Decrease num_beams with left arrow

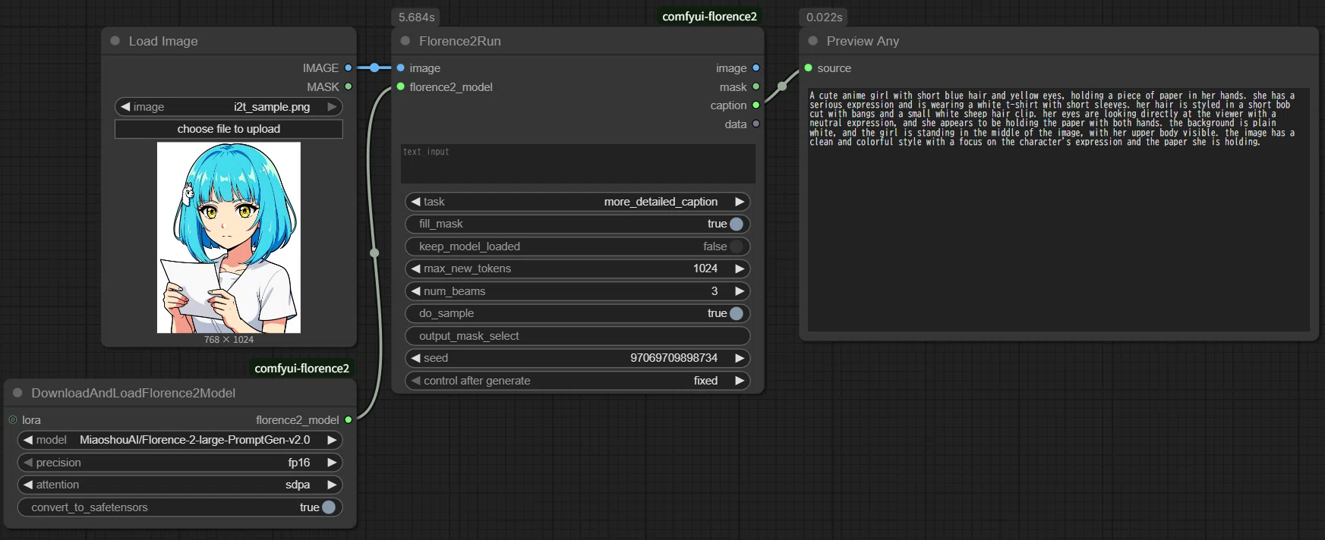pyautogui.click(x=415, y=291)
